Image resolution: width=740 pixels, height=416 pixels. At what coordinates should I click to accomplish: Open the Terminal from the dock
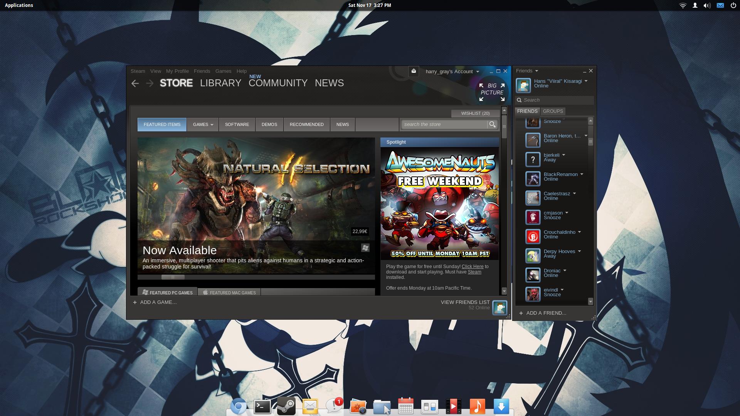pyautogui.click(x=262, y=406)
